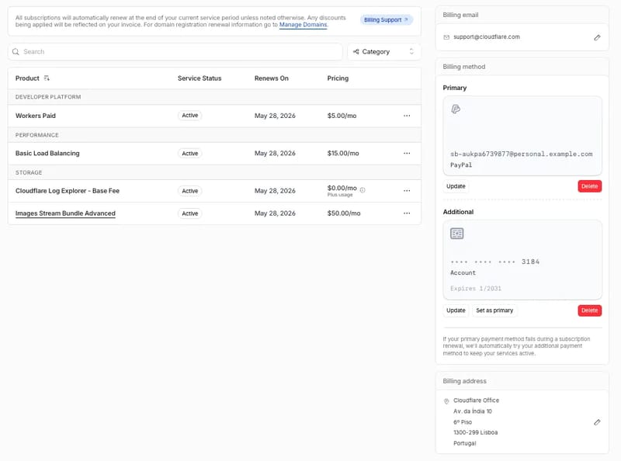Click the Cloudflare Office address line
This screenshot has width=621, height=461.
tap(476, 400)
